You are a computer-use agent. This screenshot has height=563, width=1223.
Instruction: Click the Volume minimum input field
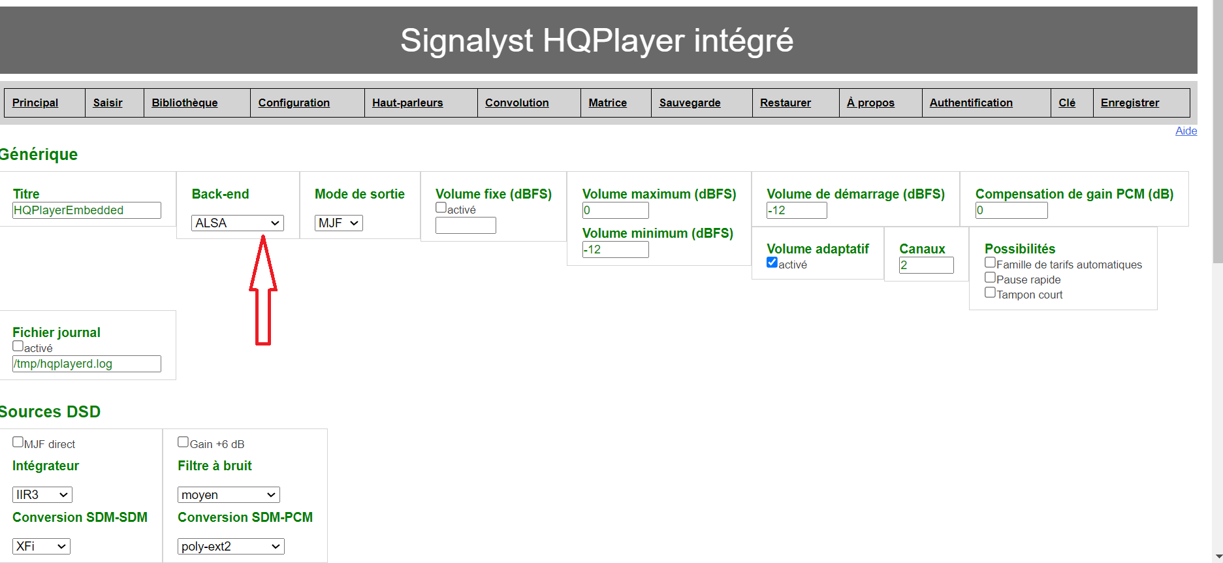click(x=616, y=249)
